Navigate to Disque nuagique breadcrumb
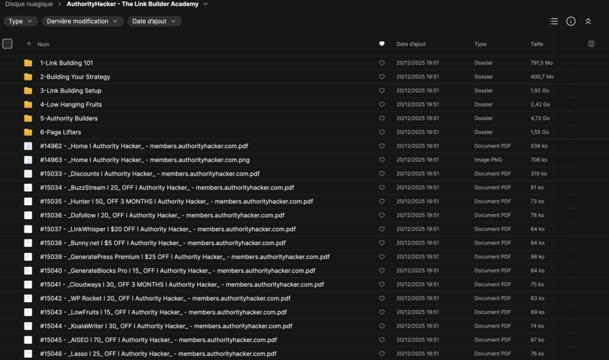609x360 pixels. (28, 4)
